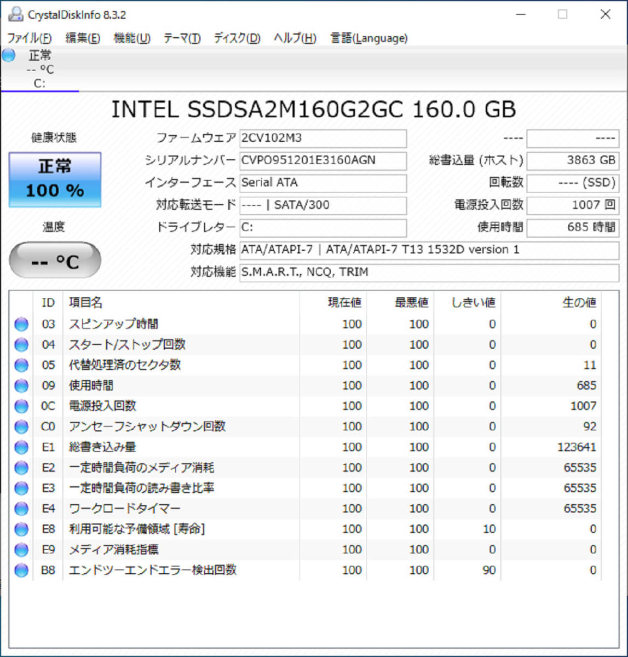Click the power on count field 1007 回
628x657 pixels.
tap(573, 205)
